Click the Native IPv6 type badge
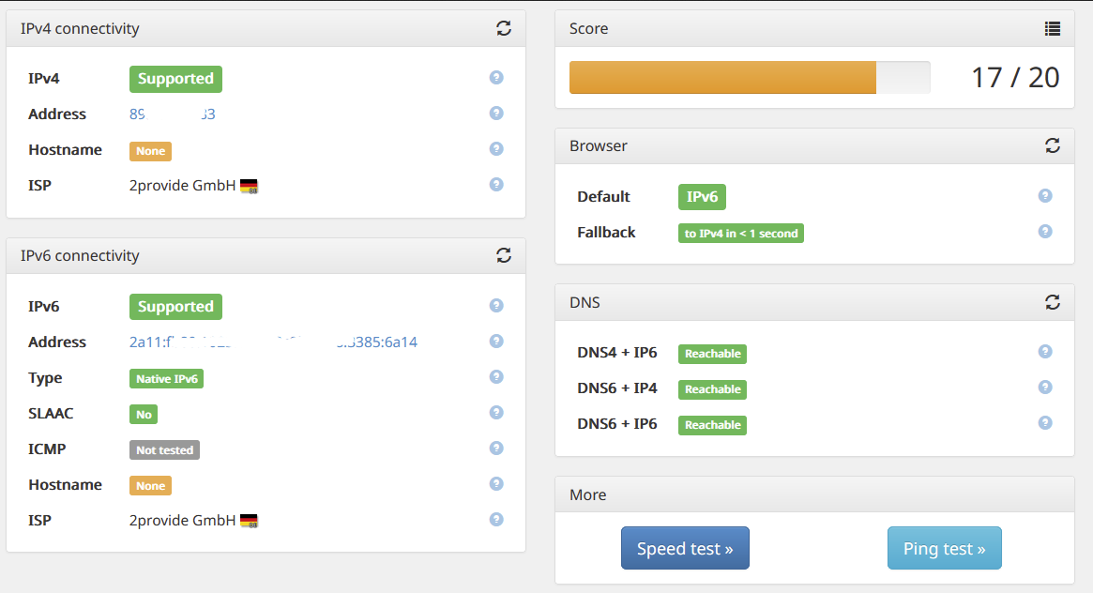1093x593 pixels. [x=166, y=379]
